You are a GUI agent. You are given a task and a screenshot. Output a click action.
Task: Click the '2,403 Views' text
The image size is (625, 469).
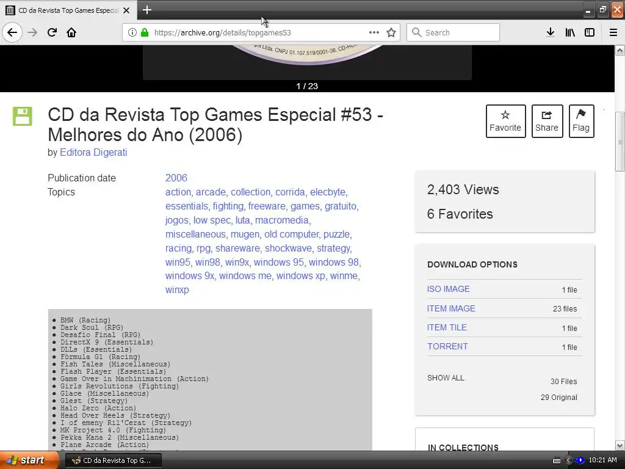[463, 190]
